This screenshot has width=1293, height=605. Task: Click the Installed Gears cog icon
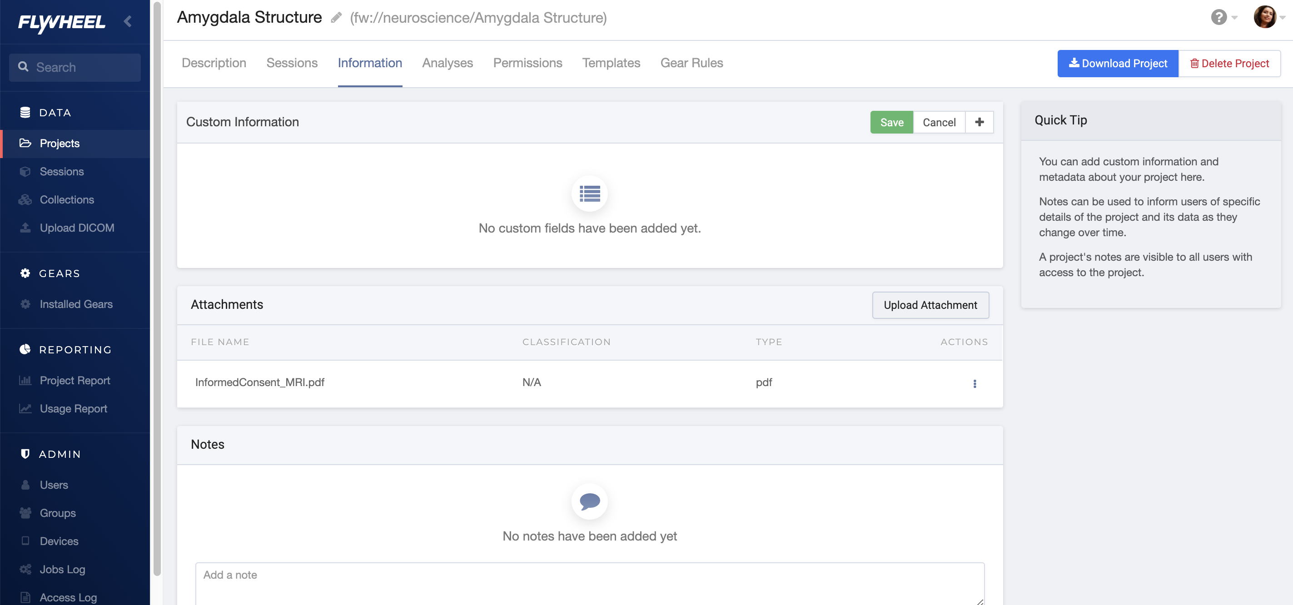coord(25,304)
